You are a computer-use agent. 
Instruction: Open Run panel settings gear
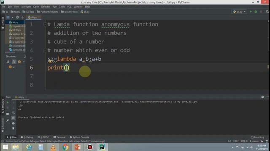pos(262,97)
